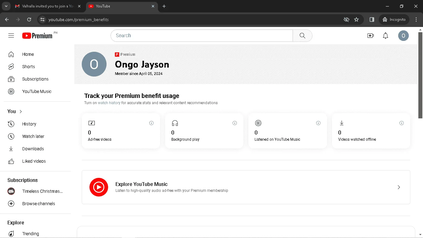423x238 pixels.
Task: Open the account avatar menu
Action: click(x=403, y=36)
